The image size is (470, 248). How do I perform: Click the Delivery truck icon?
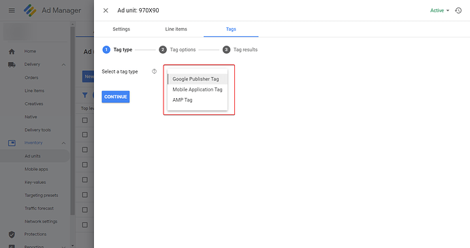12,65
